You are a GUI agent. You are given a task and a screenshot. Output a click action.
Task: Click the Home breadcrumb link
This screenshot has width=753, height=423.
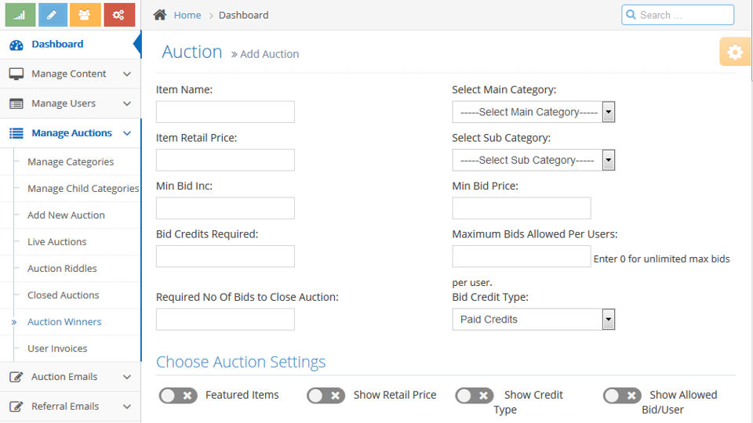coord(187,15)
